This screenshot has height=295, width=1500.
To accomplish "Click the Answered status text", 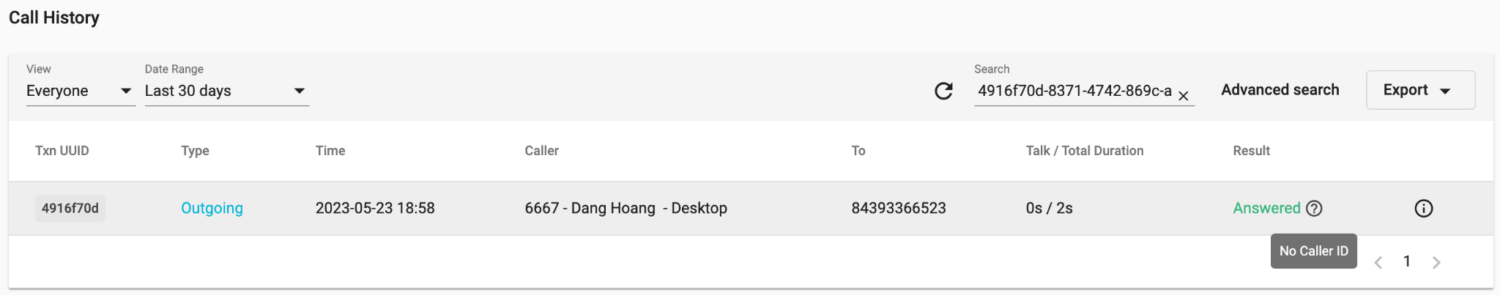I will (1266, 209).
